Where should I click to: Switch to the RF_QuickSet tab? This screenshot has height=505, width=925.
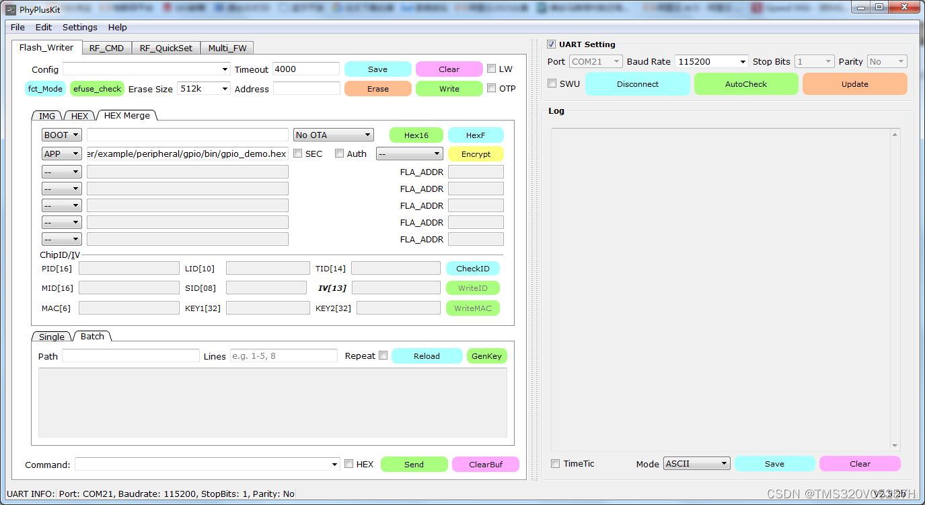coord(165,48)
